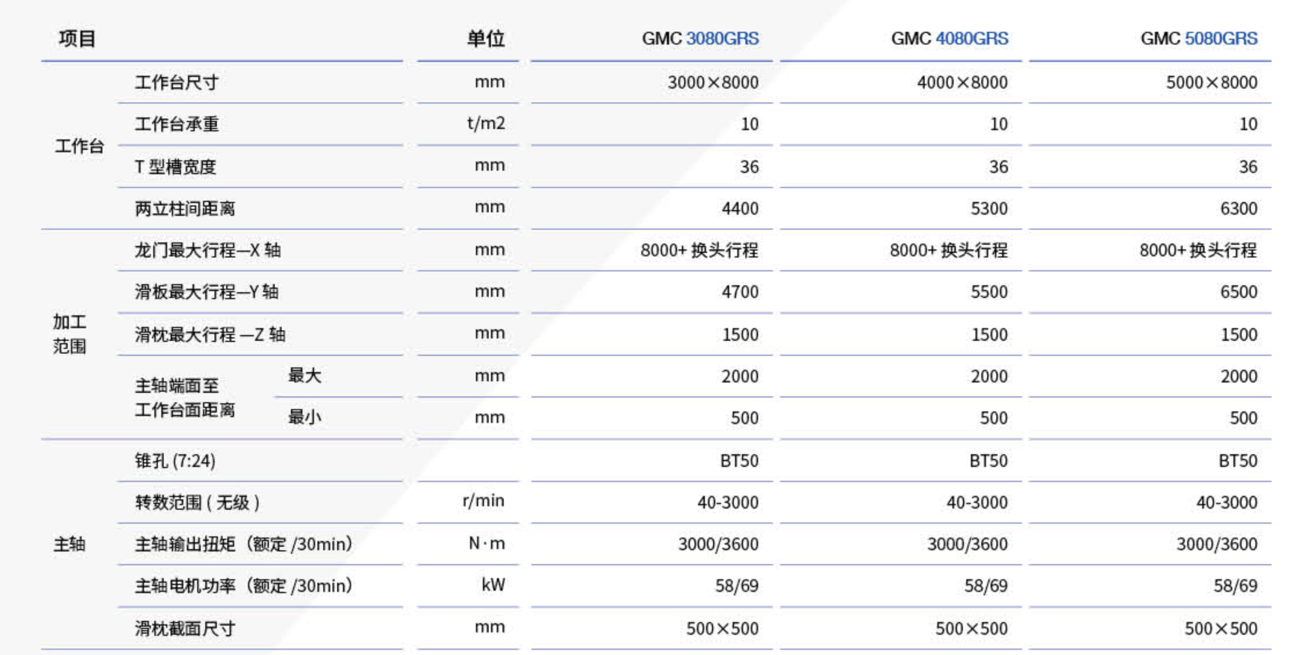
Task: Select the 工作台尺寸 row label
Action: [176, 82]
